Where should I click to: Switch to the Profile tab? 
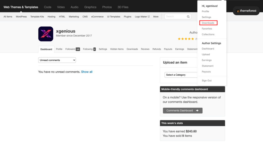point(59,49)
